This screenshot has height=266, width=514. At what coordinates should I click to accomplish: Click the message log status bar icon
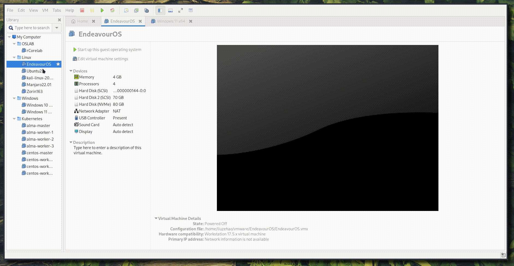[x=503, y=255]
